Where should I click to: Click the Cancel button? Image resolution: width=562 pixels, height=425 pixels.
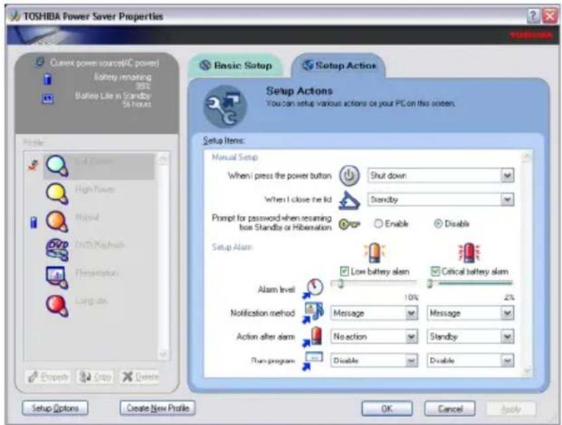tap(450, 409)
